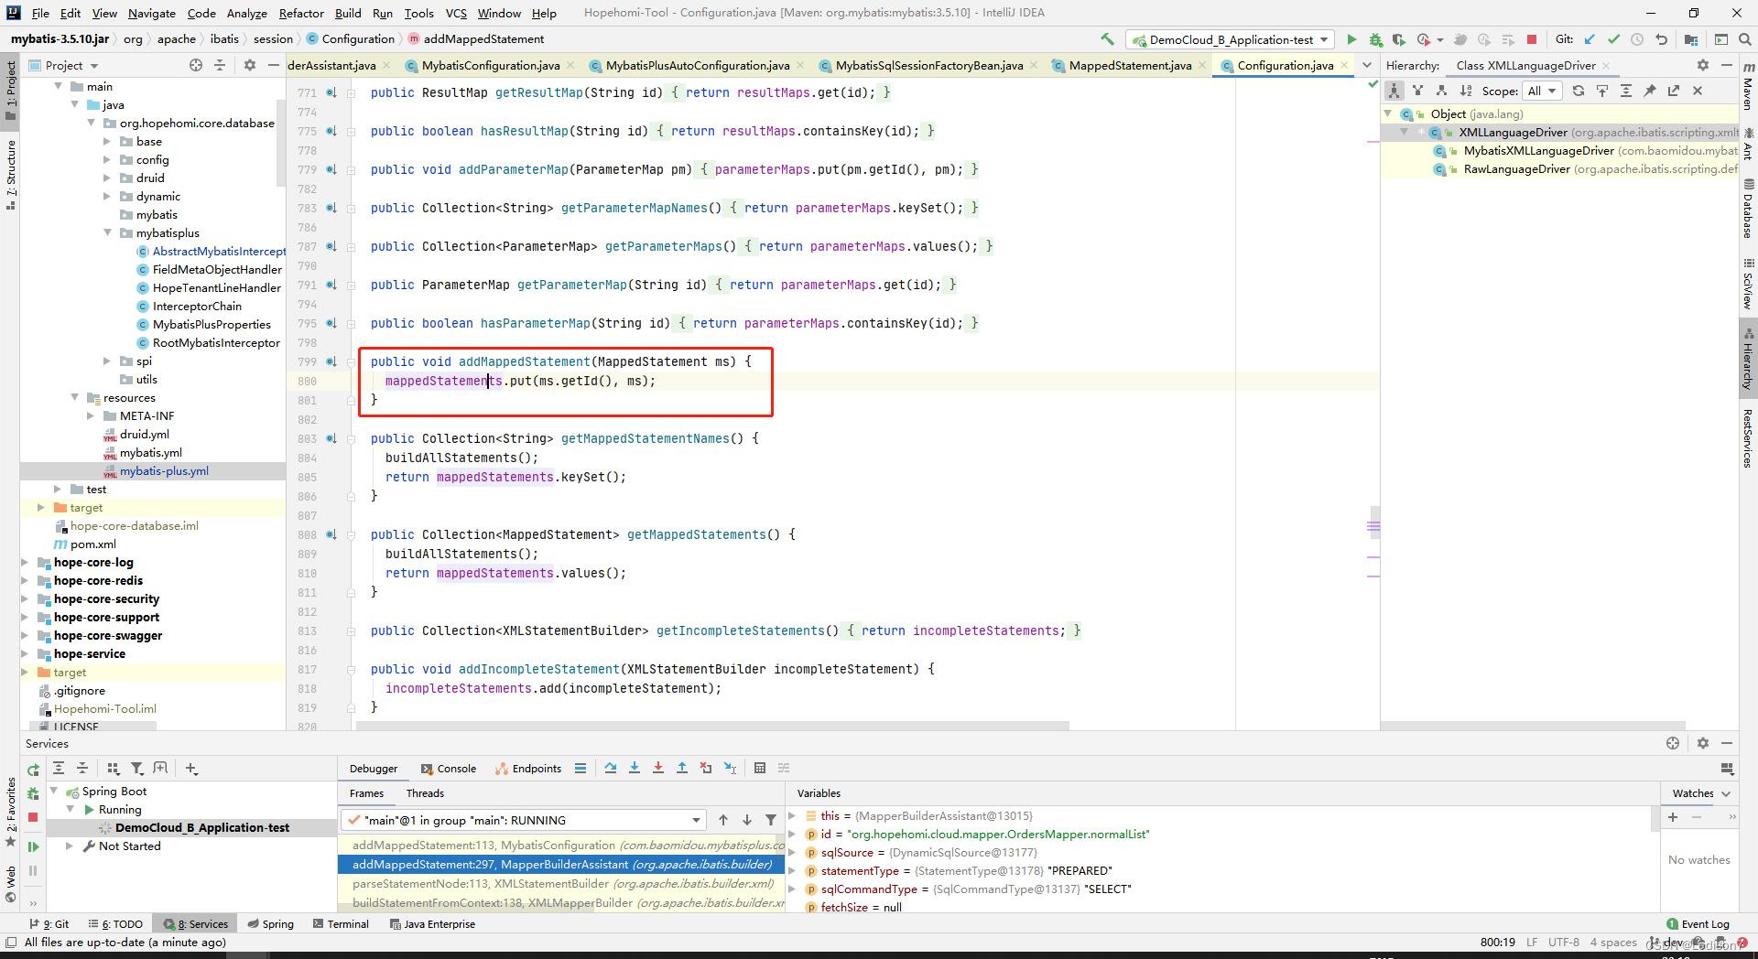The width and height of the screenshot is (1758, 959).
Task: Expand hope-core-log module
Action: point(25,563)
